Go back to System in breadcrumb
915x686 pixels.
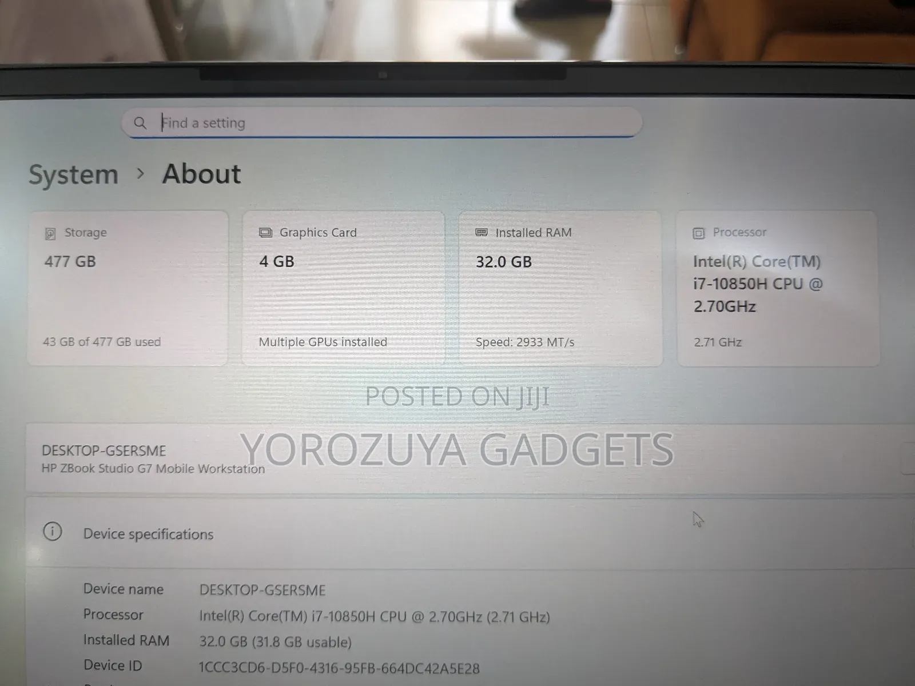[73, 174]
